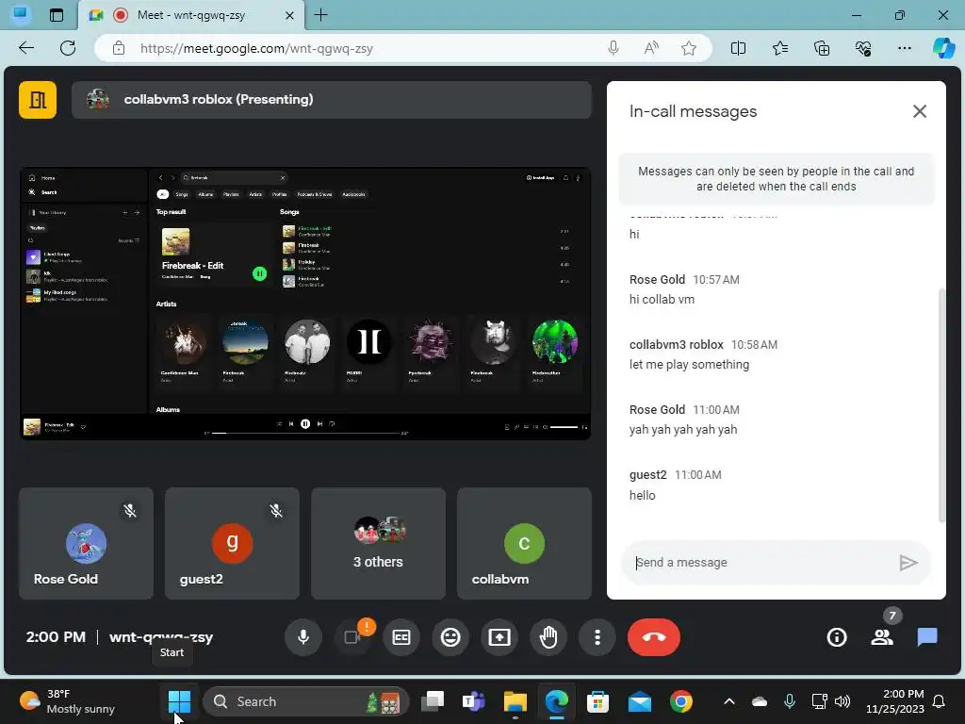Select the Rose Gold participant tile
Viewport: 965px width, 724px height.
tap(86, 543)
